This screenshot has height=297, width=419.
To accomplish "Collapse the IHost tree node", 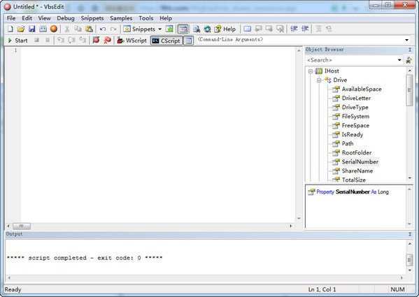I will click(x=311, y=71).
